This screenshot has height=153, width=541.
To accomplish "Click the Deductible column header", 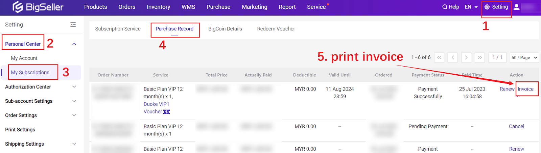I will [304, 75].
